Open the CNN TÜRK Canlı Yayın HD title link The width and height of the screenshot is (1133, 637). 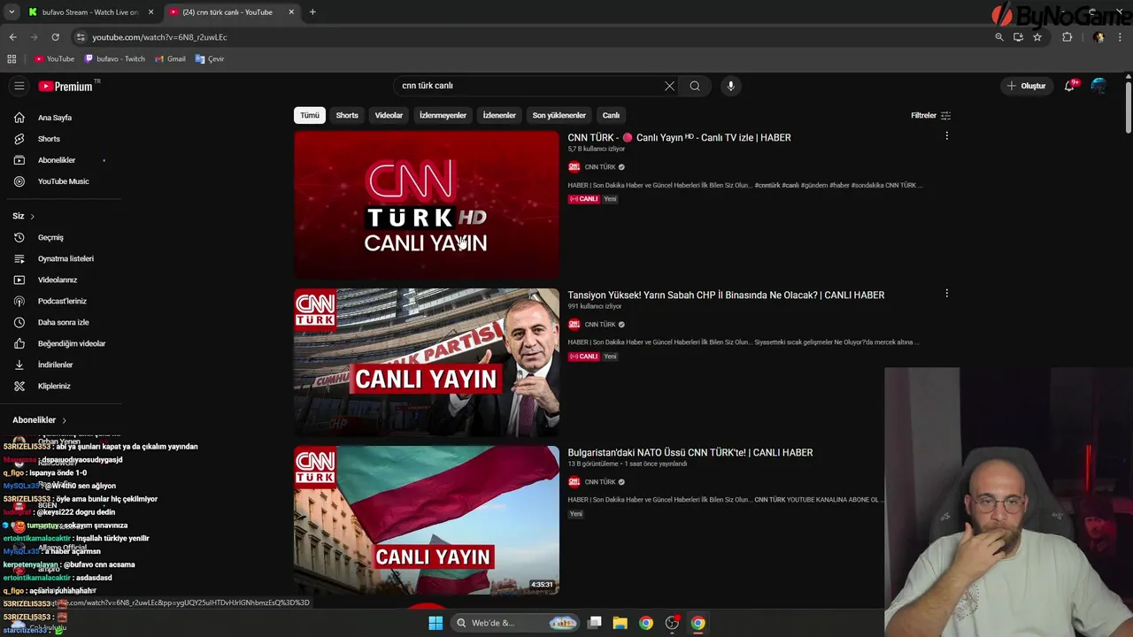pyautogui.click(x=679, y=137)
